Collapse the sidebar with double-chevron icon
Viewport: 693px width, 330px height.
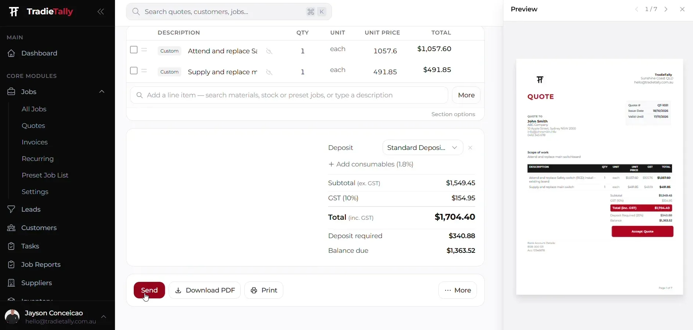(x=101, y=12)
